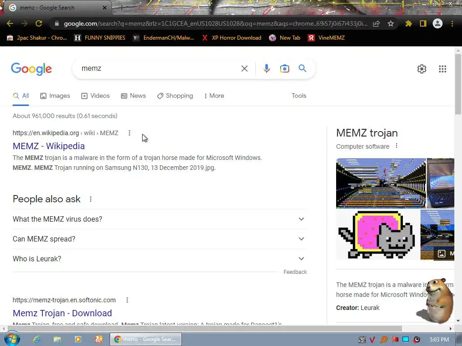Screen dimensions: 462x346
Task: Reload the page with the refresh icon
Action: pos(39,23)
